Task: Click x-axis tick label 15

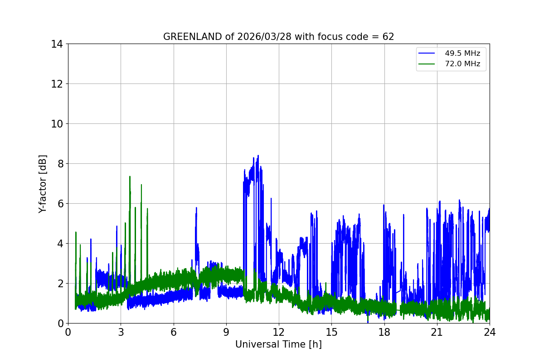Action: coord(331,332)
